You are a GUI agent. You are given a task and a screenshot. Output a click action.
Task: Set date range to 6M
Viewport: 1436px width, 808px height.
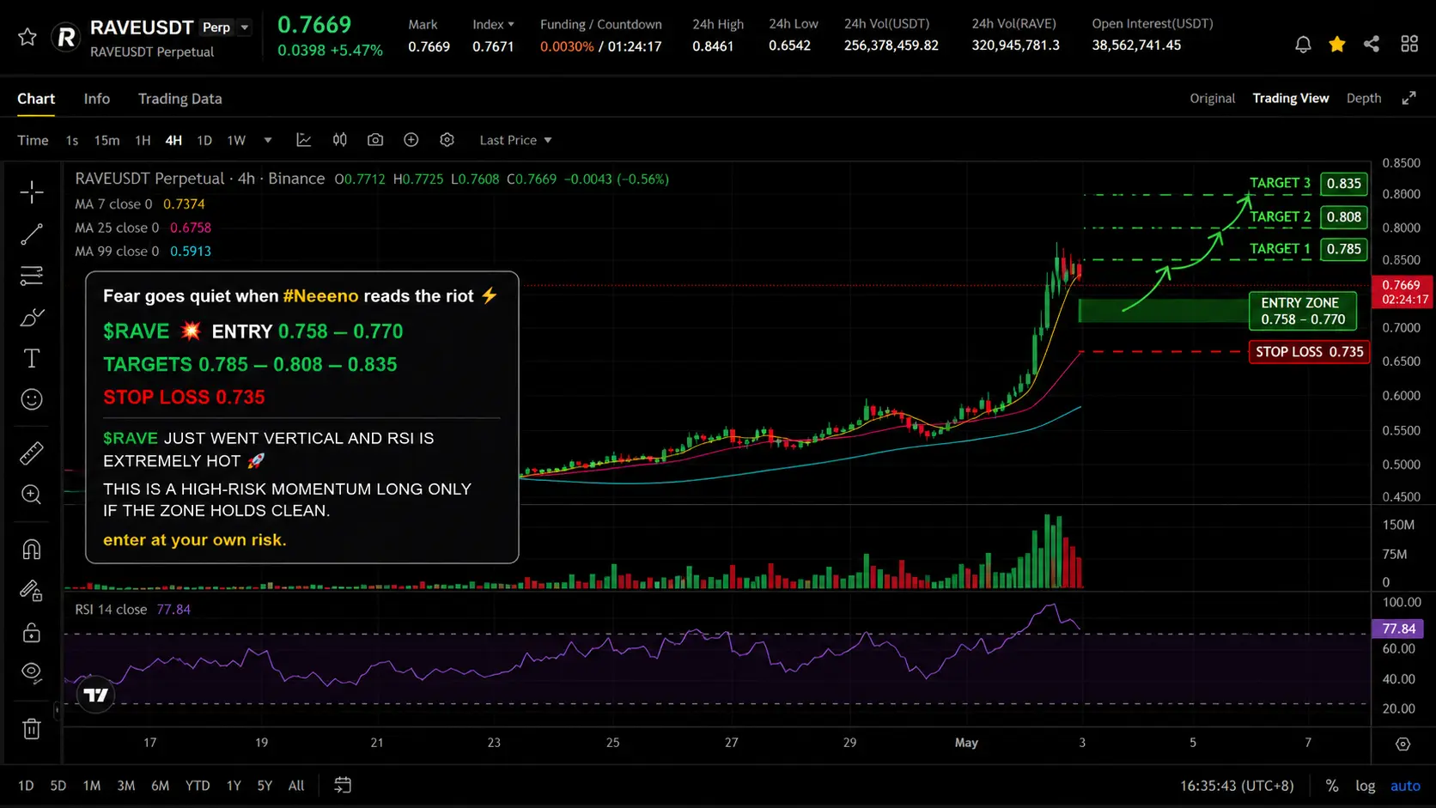[x=161, y=785]
